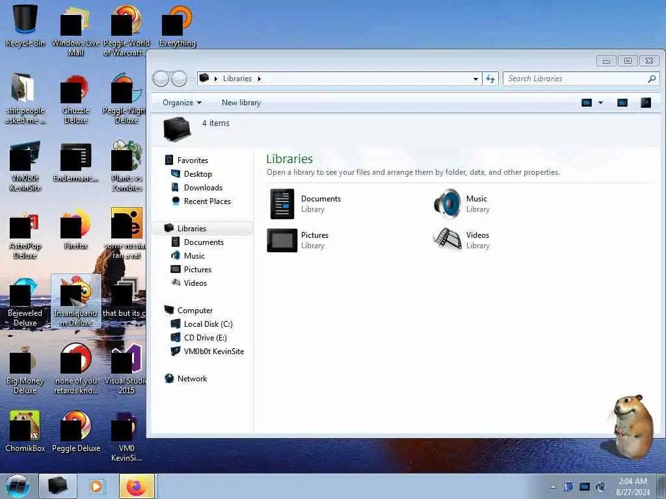Open the help icon in Explorer toolbar
This screenshot has height=499, width=666.
(646, 103)
